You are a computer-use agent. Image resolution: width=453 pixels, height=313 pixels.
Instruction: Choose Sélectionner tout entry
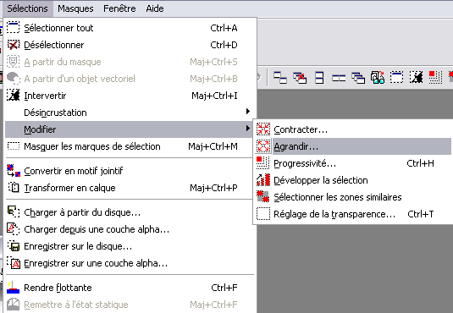(130, 28)
